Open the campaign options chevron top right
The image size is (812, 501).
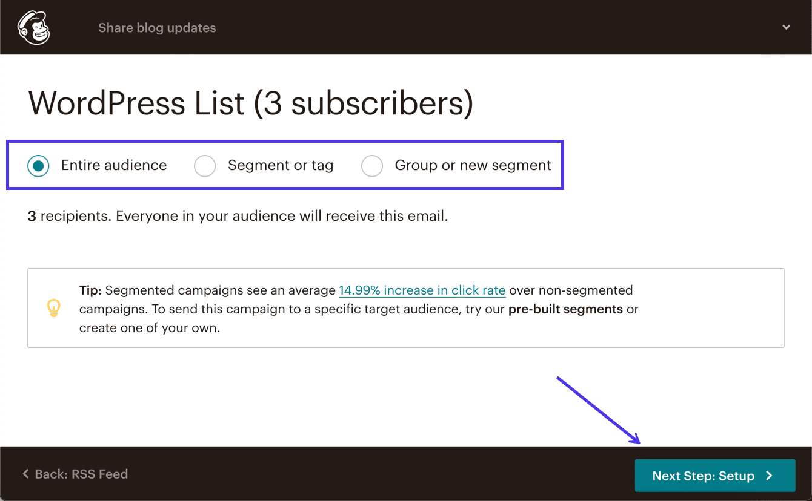[786, 27]
